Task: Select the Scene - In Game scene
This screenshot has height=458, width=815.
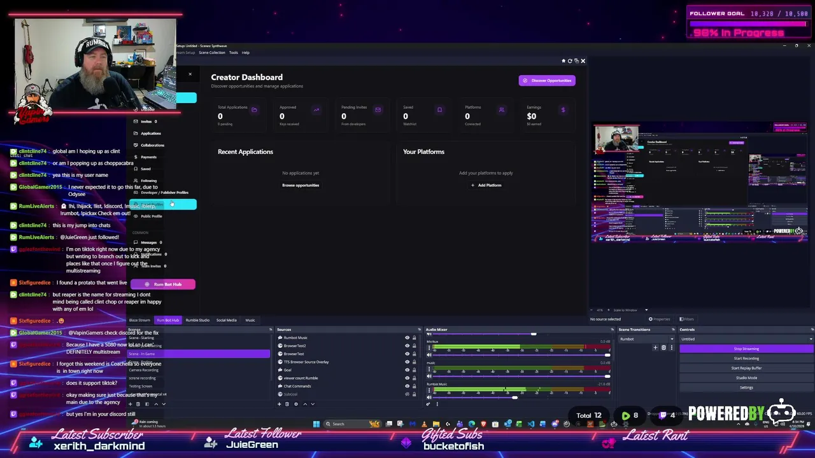Action: tap(199, 354)
